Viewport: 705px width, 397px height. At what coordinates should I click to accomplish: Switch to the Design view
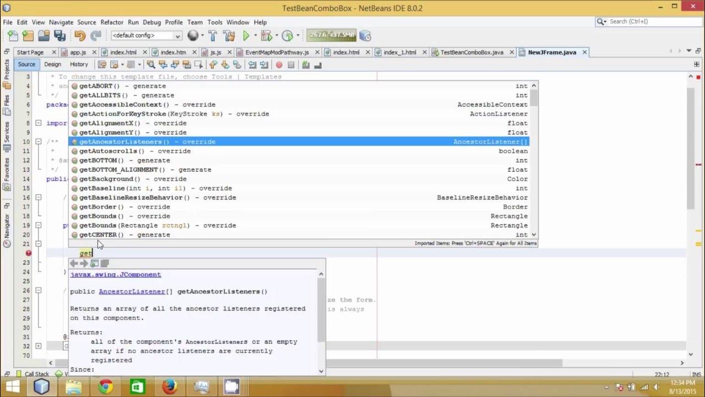click(x=53, y=65)
